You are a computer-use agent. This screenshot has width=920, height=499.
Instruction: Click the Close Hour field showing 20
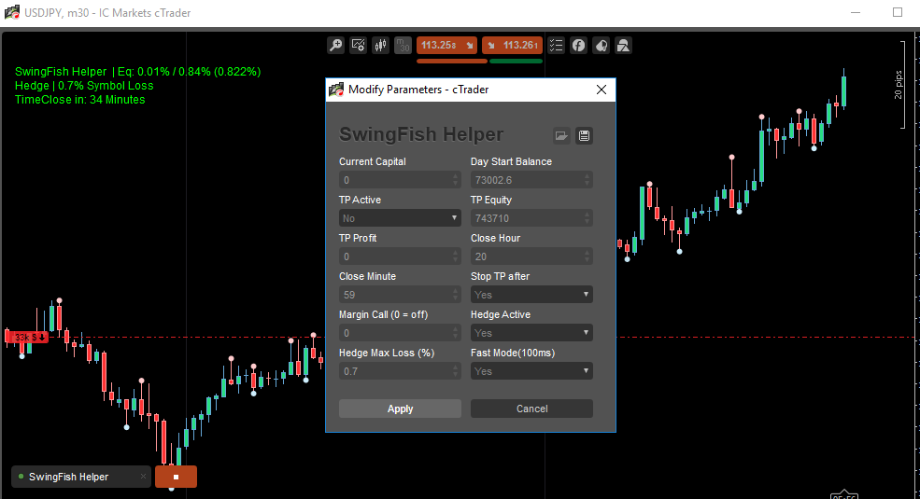click(x=531, y=256)
